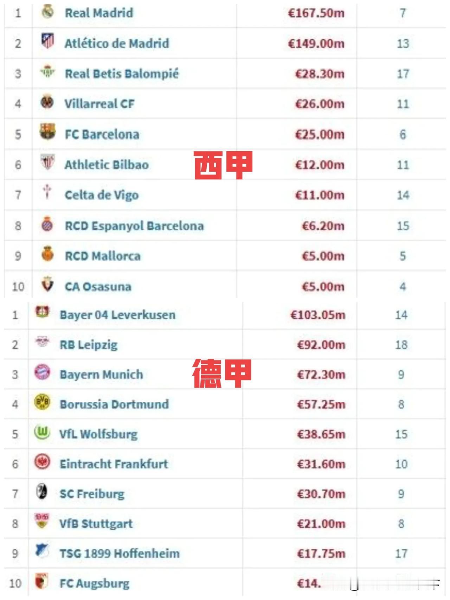450x600 pixels.
Task: Open the Celta de Vigo link
Action: [x=102, y=195]
